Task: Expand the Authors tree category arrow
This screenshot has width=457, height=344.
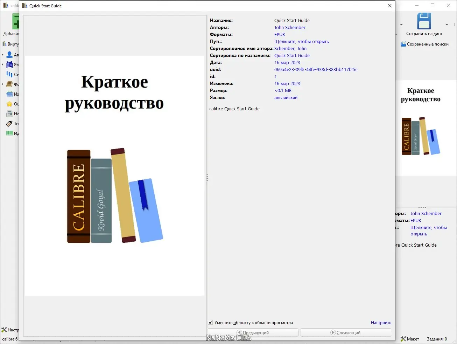Action: tap(2, 55)
